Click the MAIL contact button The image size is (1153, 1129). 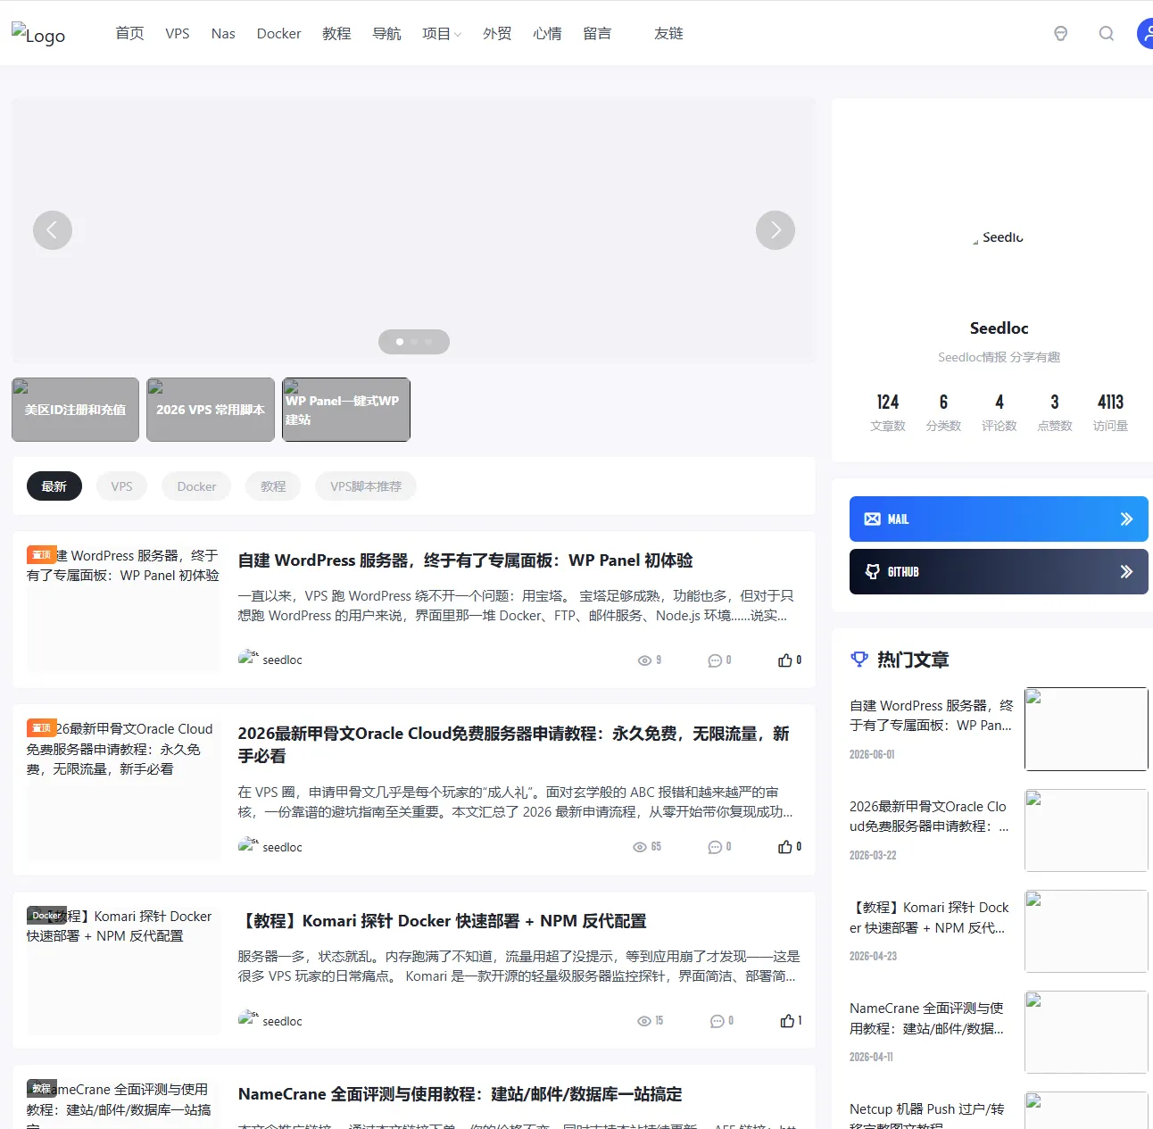click(999, 519)
